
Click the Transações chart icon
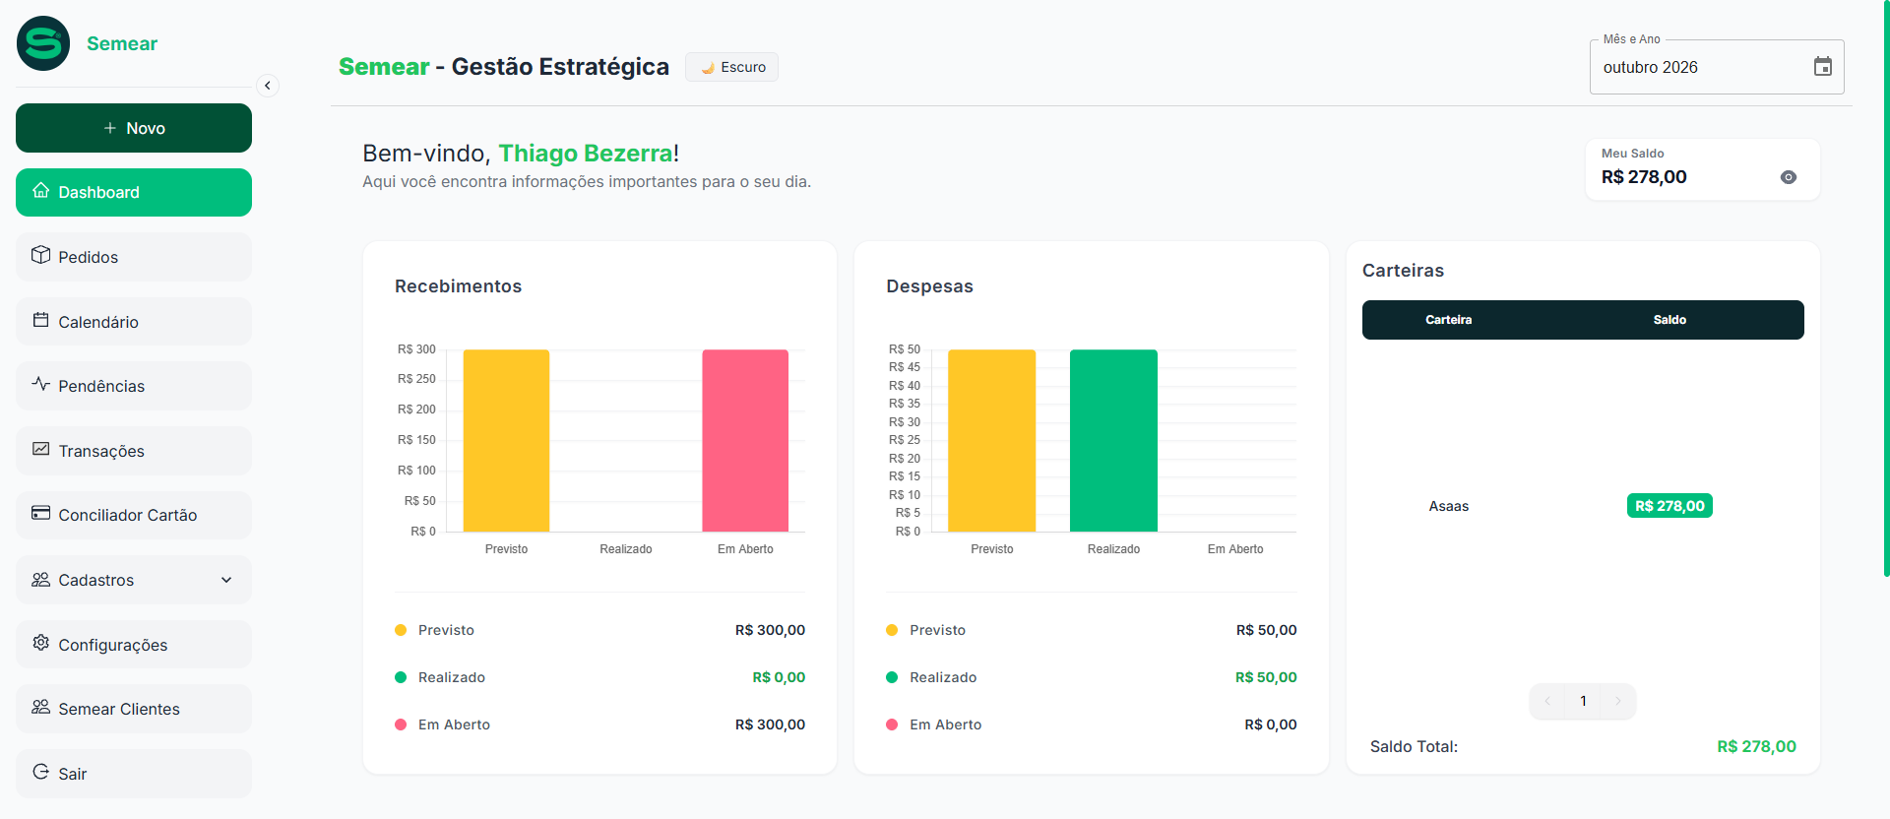point(40,449)
